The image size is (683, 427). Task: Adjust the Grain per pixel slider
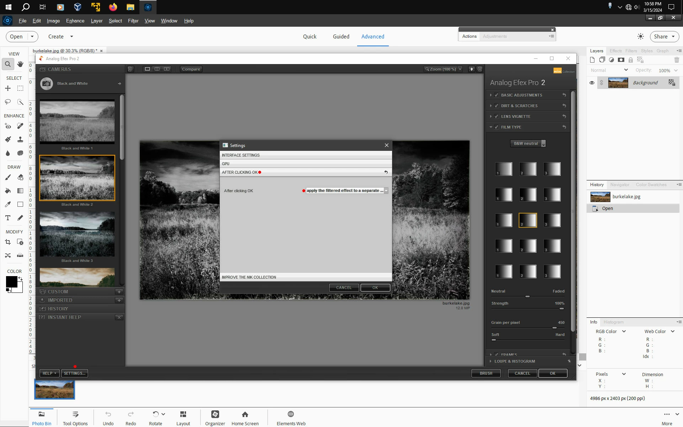(554, 328)
